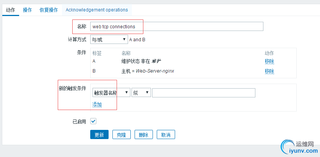Open the Acknowledgement operations tab

[x=97, y=10]
